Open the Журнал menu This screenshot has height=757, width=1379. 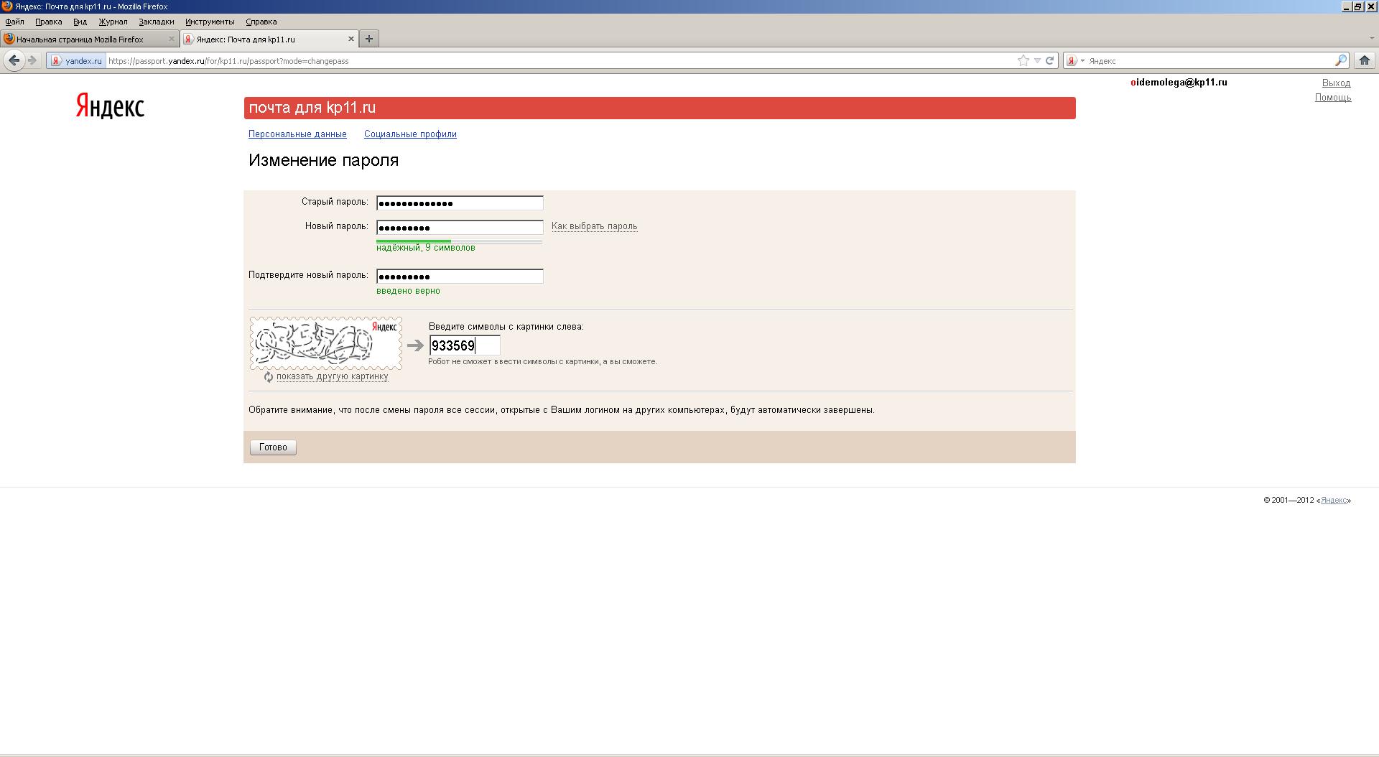tap(113, 22)
